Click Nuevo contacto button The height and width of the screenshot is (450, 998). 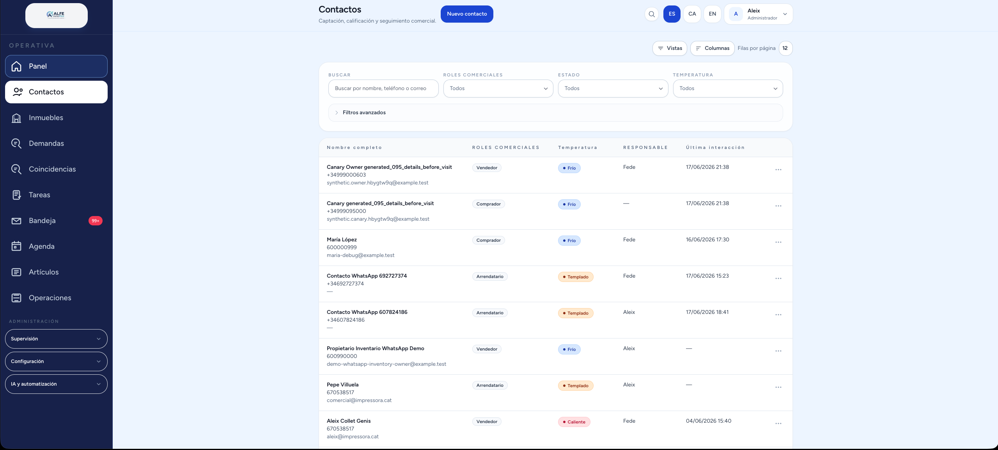pyautogui.click(x=466, y=14)
